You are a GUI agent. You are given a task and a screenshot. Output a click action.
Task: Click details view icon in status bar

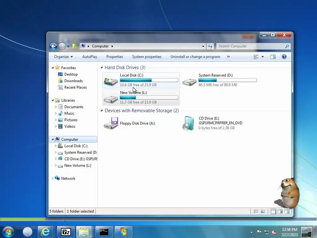(256, 211)
